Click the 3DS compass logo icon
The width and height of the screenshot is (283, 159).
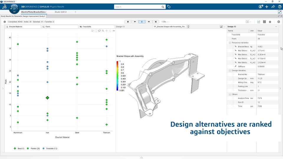coord(4,7)
